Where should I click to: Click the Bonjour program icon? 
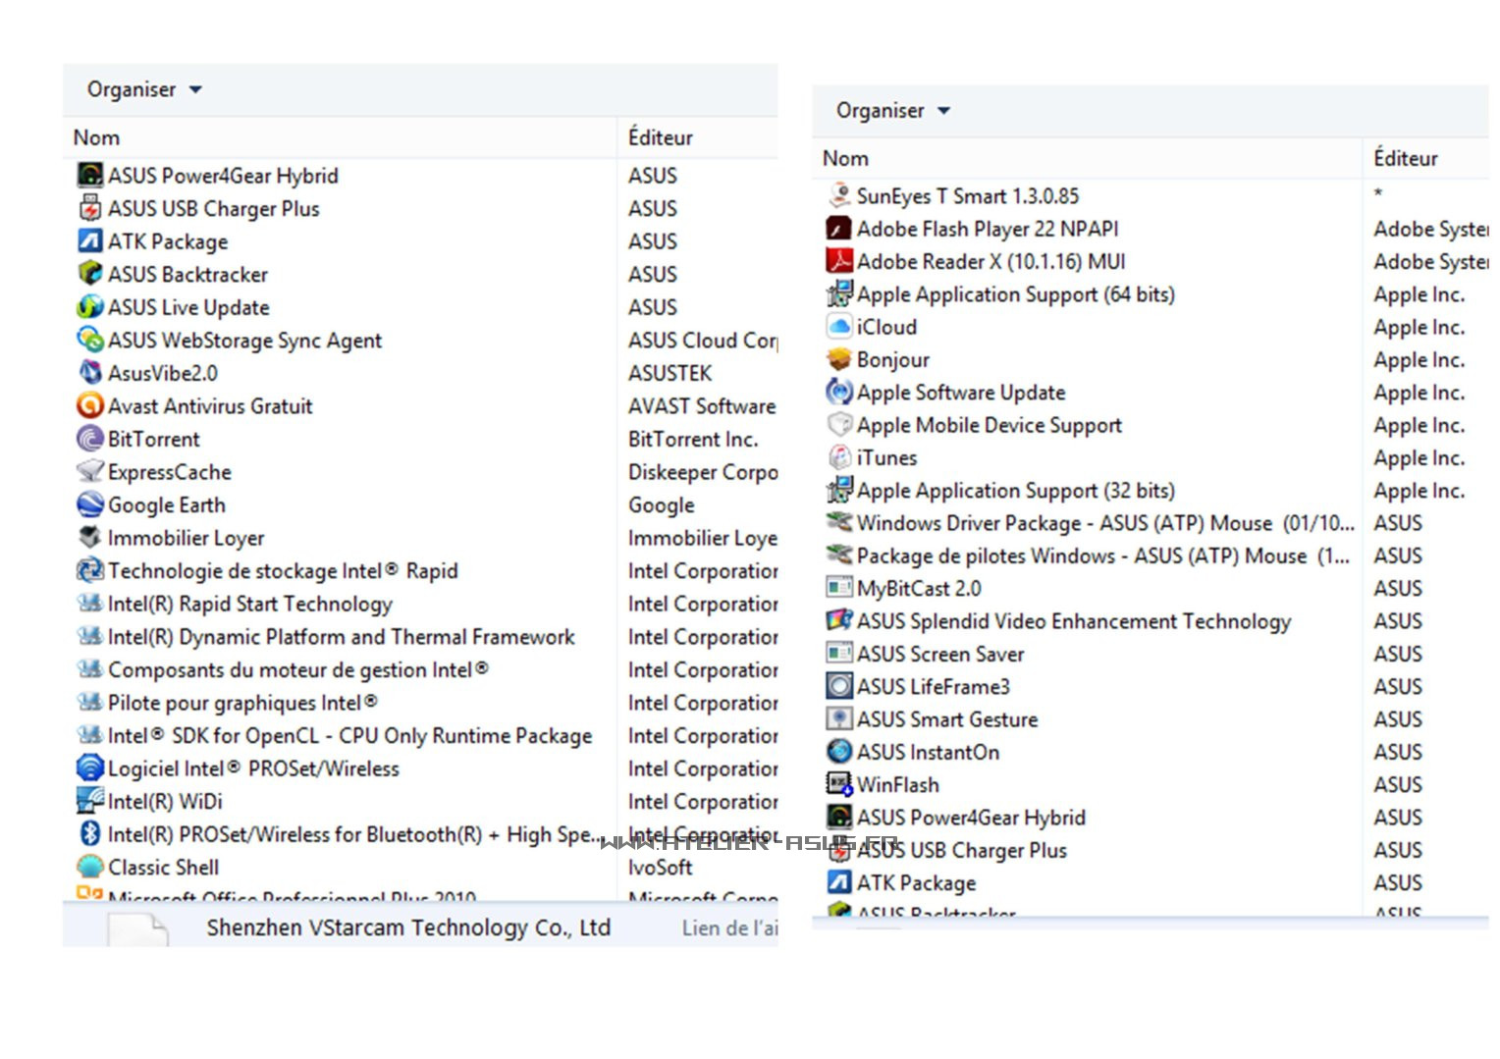click(838, 359)
